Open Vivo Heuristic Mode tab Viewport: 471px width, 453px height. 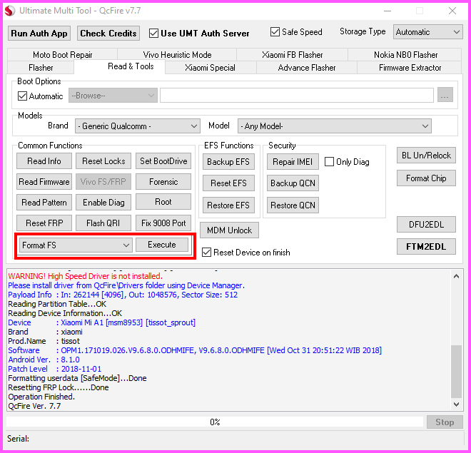[177, 55]
